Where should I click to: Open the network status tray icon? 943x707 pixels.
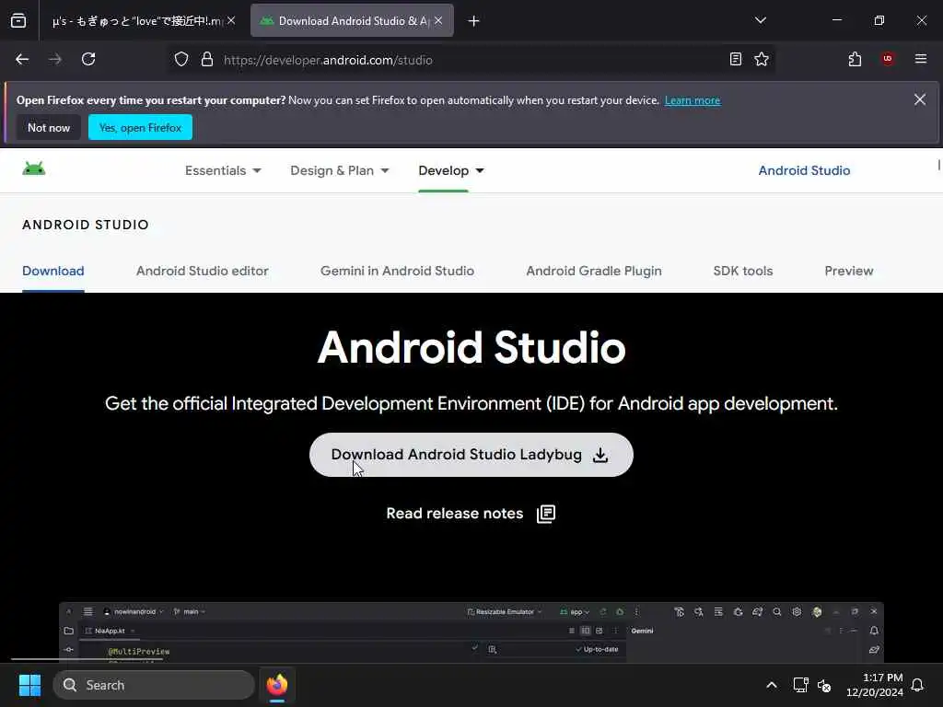(x=800, y=685)
